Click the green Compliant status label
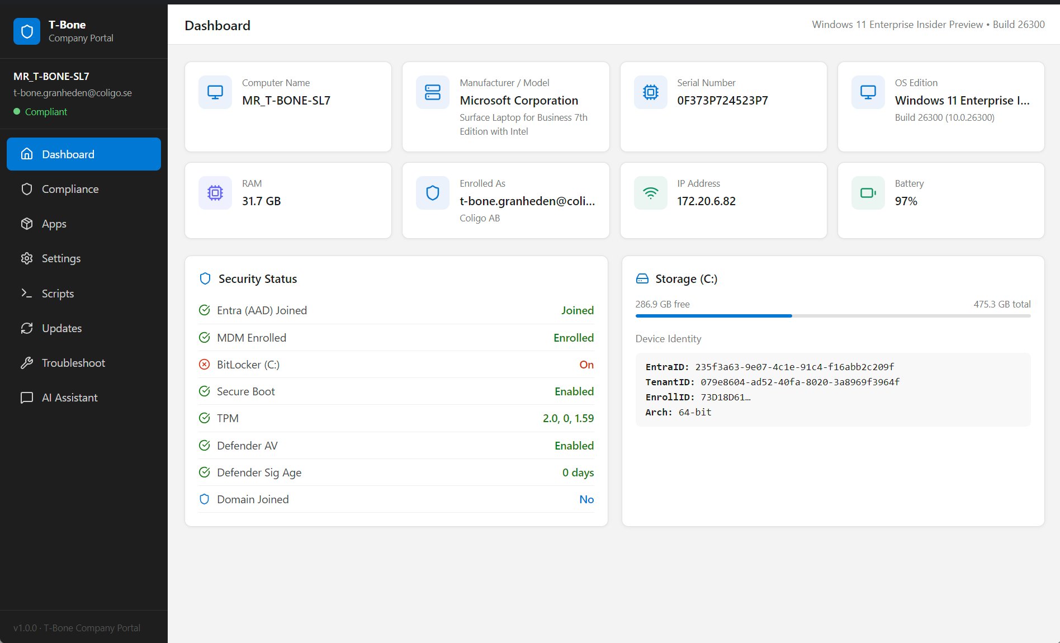 [x=46, y=112]
